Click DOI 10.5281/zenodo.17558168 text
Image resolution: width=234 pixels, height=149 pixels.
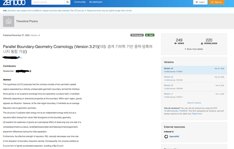tap(173, 89)
